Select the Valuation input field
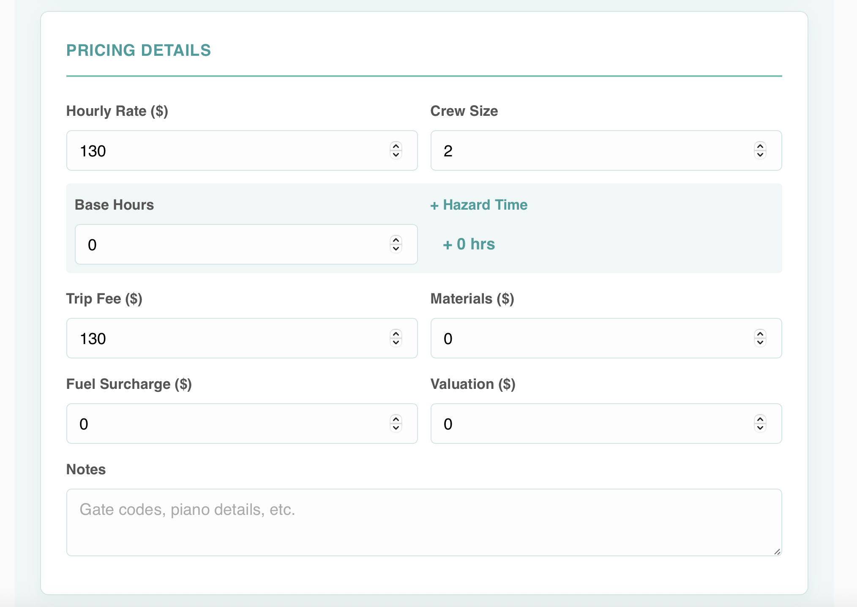The image size is (857, 607). 592,424
